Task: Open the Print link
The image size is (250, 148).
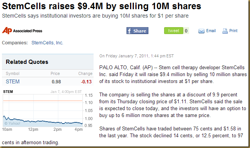Action: tap(233, 31)
